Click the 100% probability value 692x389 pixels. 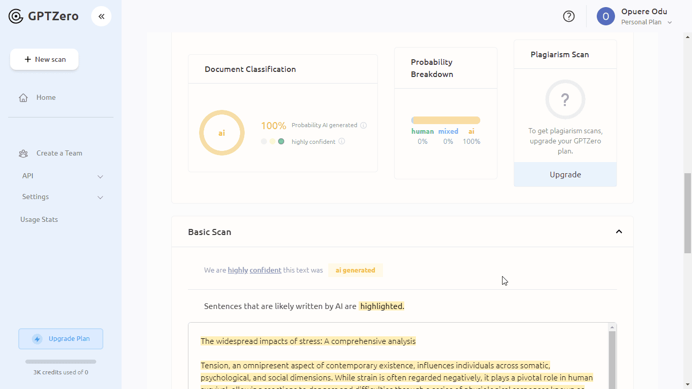(274, 126)
